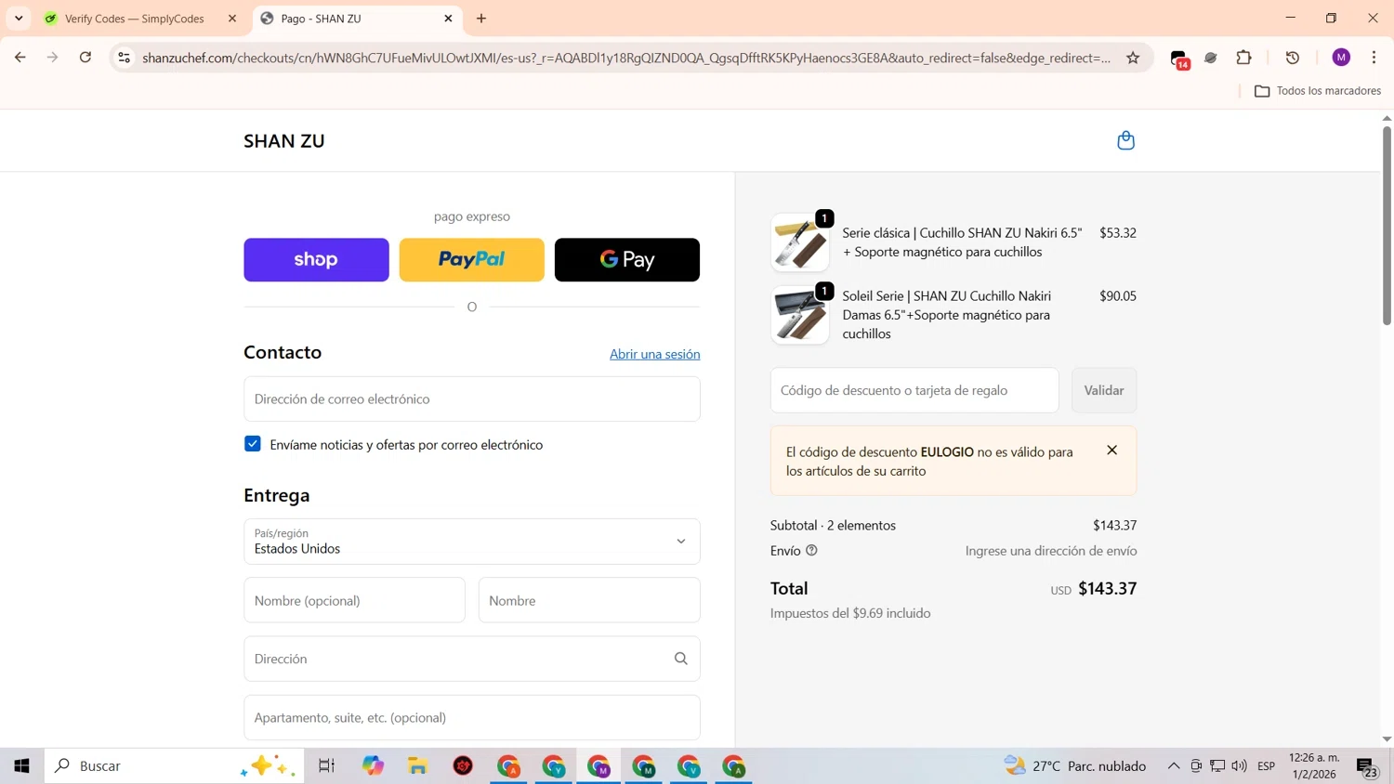This screenshot has width=1394, height=784.
Task: Click the Serie clásica Nakiri knife thumbnail
Action: [800, 242]
